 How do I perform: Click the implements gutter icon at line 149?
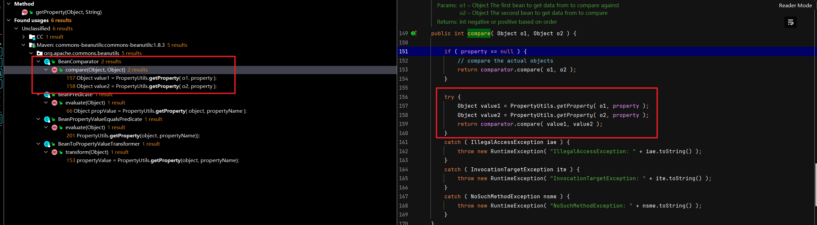[x=414, y=33]
